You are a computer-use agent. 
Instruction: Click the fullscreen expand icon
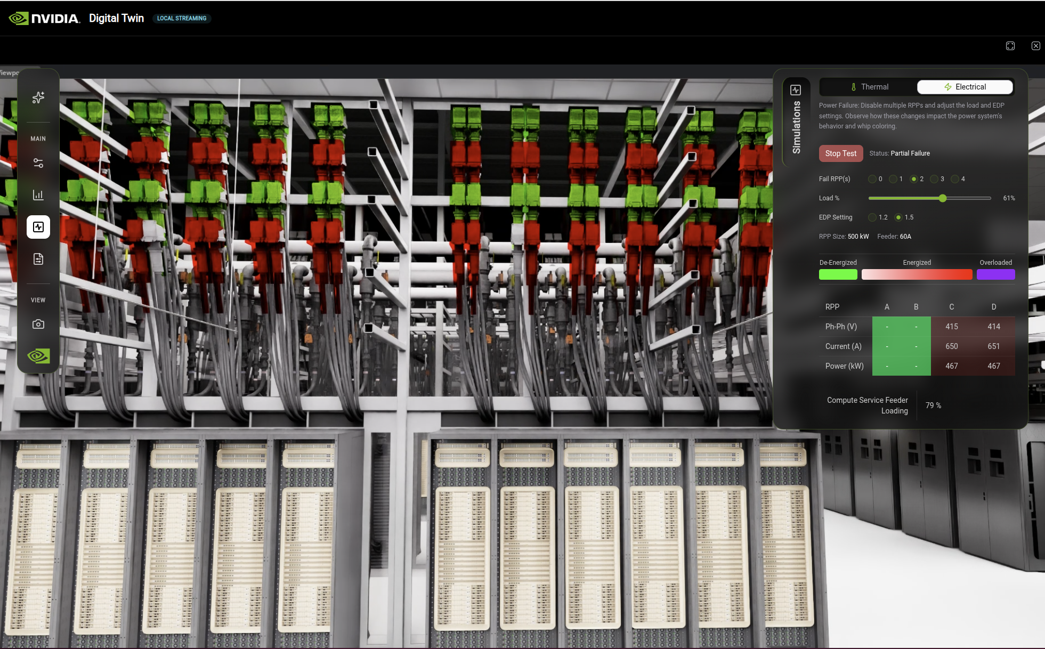point(1010,46)
